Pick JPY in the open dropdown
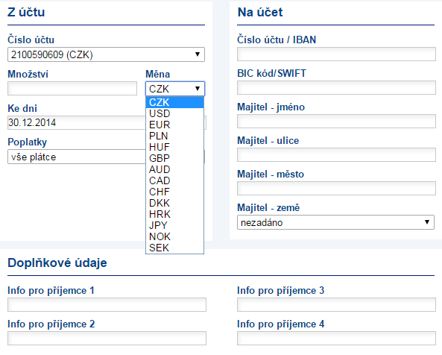442x355 pixels. (174, 225)
